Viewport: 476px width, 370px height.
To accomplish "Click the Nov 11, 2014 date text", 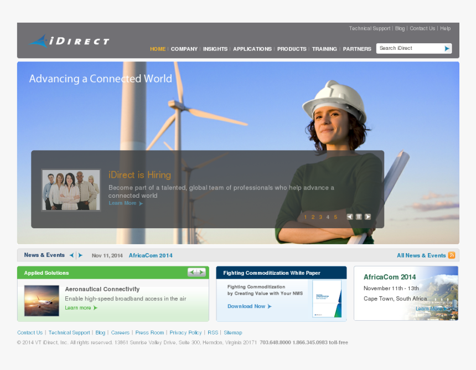I will [x=107, y=255].
